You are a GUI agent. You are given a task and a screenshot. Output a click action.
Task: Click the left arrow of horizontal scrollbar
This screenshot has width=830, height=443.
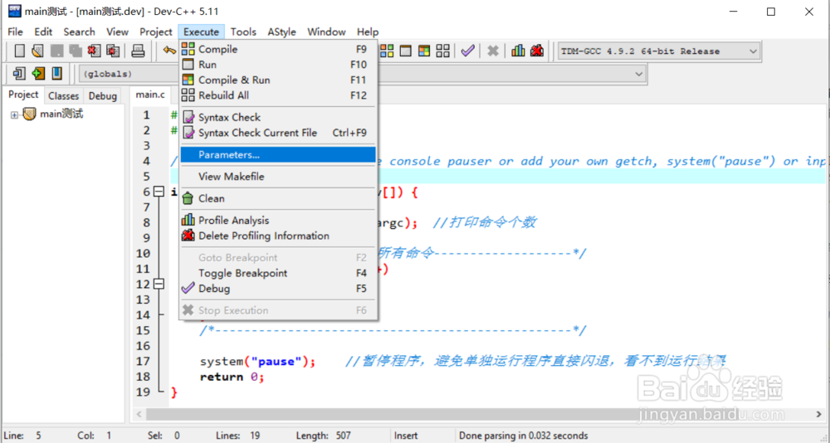139,414
